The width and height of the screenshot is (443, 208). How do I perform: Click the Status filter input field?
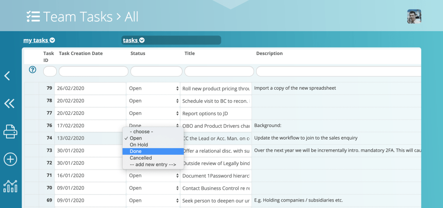(156, 71)
